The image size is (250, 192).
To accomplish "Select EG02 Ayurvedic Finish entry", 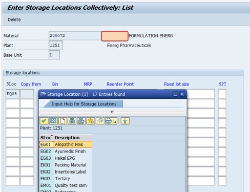I will (66, 151).
